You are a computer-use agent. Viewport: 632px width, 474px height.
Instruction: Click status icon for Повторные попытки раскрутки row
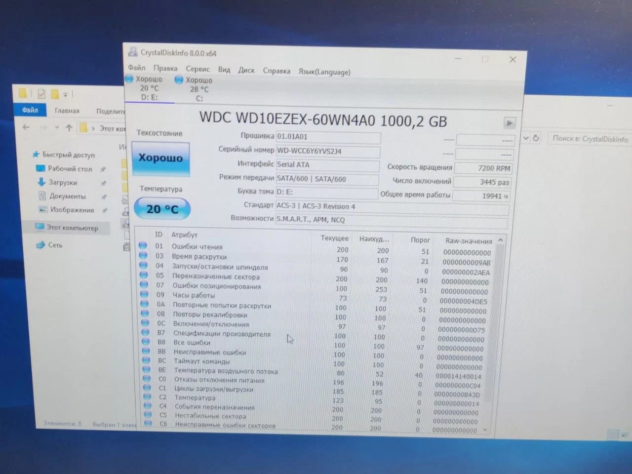tap(145, 304)
